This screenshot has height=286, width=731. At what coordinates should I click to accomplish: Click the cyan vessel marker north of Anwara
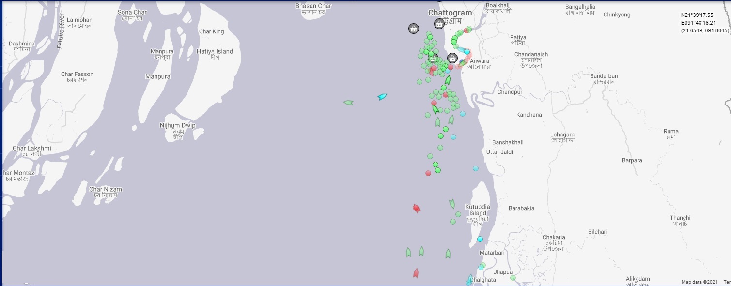(x=467, y=51)
